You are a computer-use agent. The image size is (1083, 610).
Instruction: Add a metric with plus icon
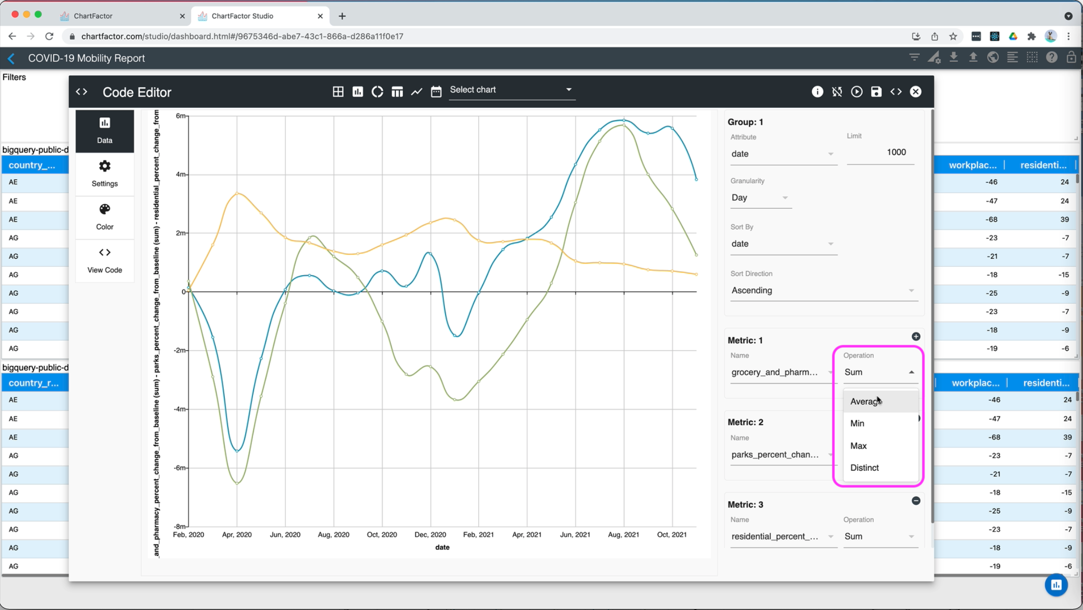click(x=916, y=337)
